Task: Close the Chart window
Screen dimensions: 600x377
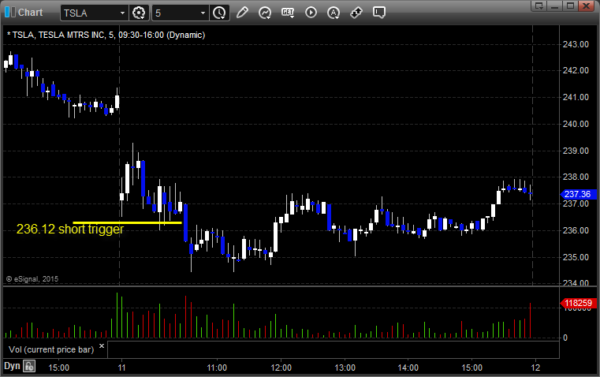Action: pos(587,6)
